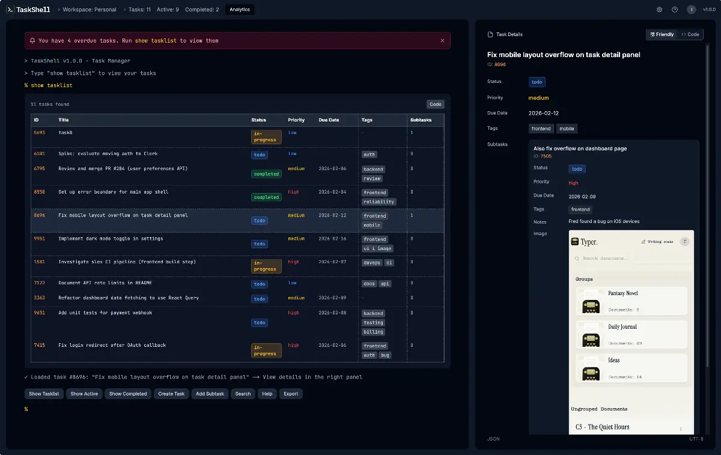Click the Workspace: Personal breadcrumb
The height and width of the screenshot is (455, 721).
pyautogui.click(x=90, y=10)
